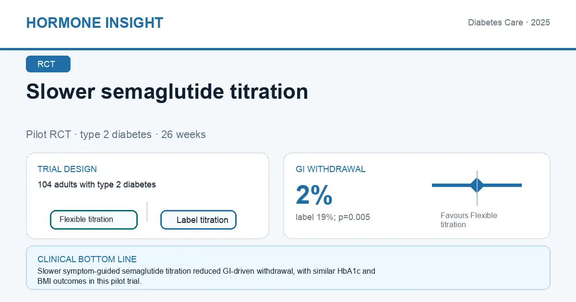The height and width of the screenshot is (302, 576).
Task: Click the TRIAL DESIGN heading
Action: [x=67, y=169]
